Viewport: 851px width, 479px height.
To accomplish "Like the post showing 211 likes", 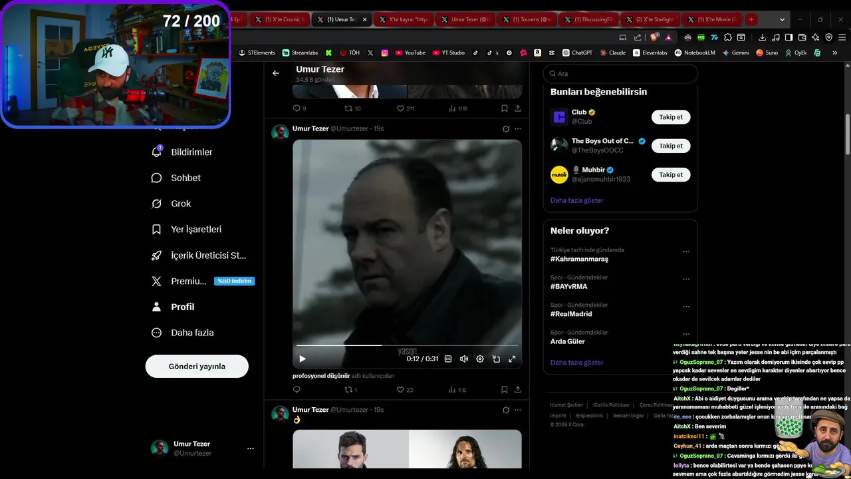I will click(406, 108).
